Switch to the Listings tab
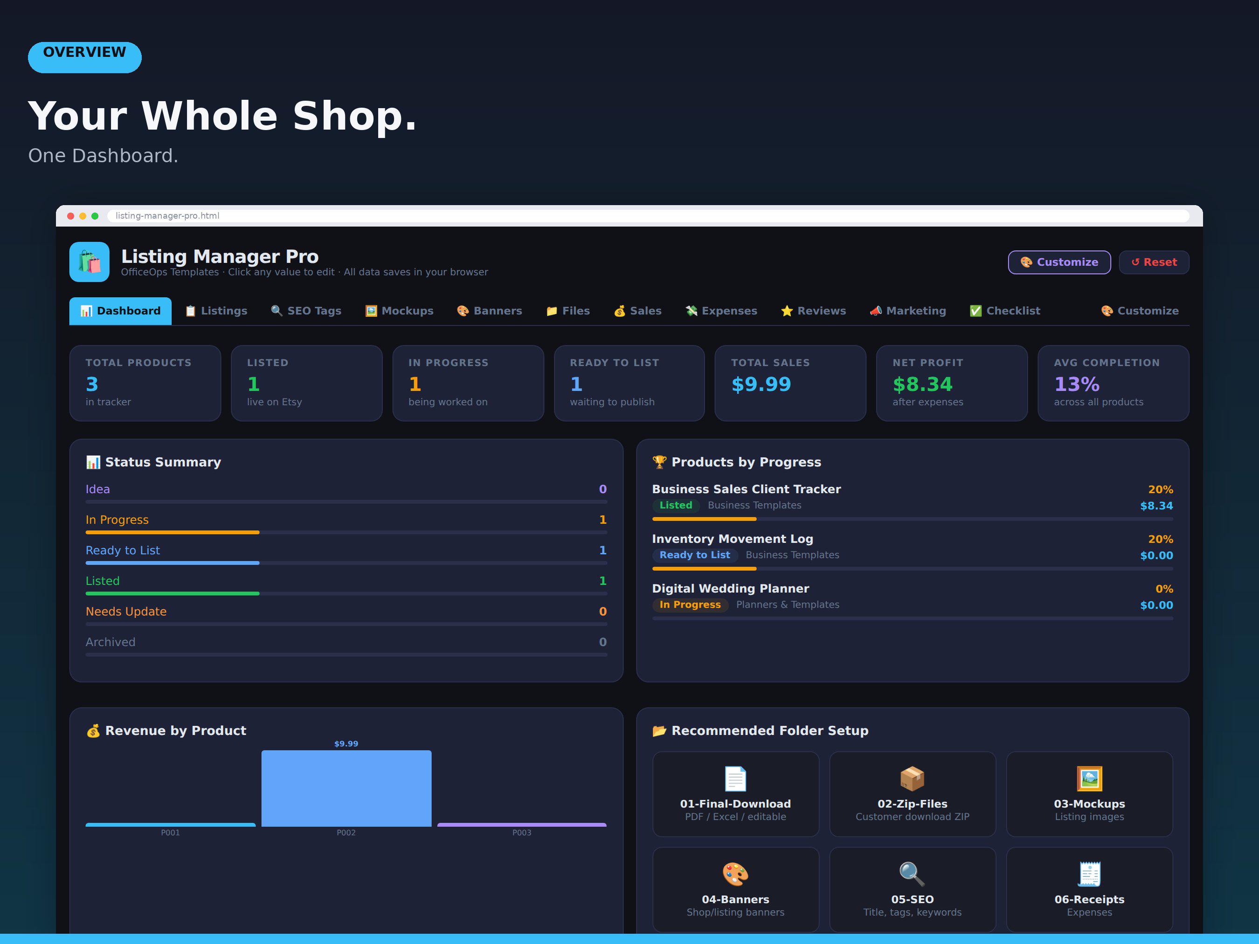The height and width of the screenshot is (944, 1259). (x=216, y=310)
